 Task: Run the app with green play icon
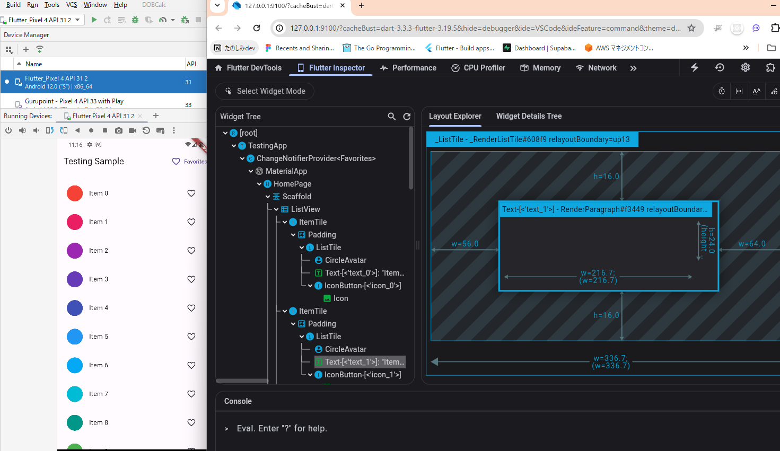pyautogui.click(x=94, y=20)
